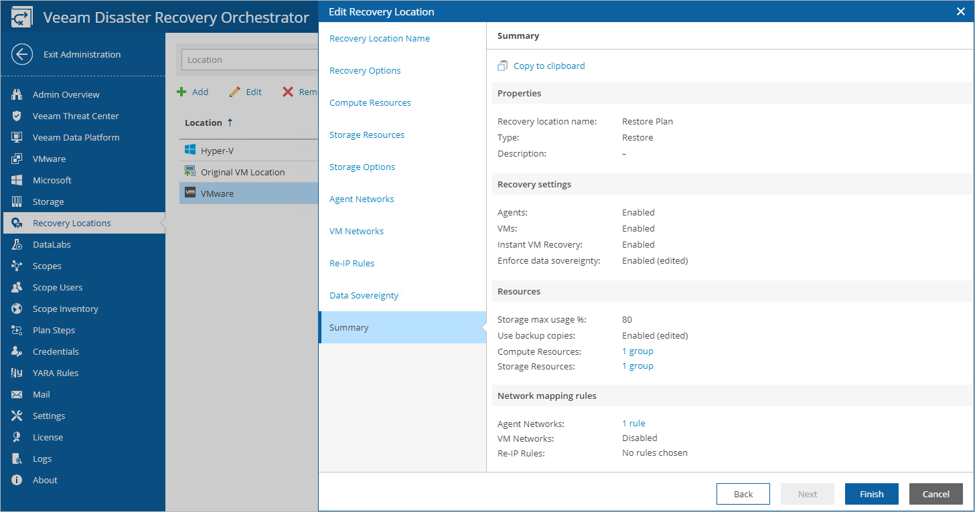This screenshot has height=512, width=975.
Task: Click the green Add plus icon
Action: [x=181, y=92]
